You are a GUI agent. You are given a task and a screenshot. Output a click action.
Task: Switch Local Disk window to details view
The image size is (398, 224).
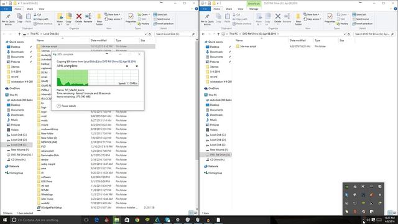191,213
